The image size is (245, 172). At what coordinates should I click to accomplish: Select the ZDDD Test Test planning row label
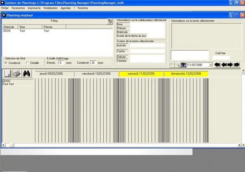pyautogui.click(x=18, y=83)
